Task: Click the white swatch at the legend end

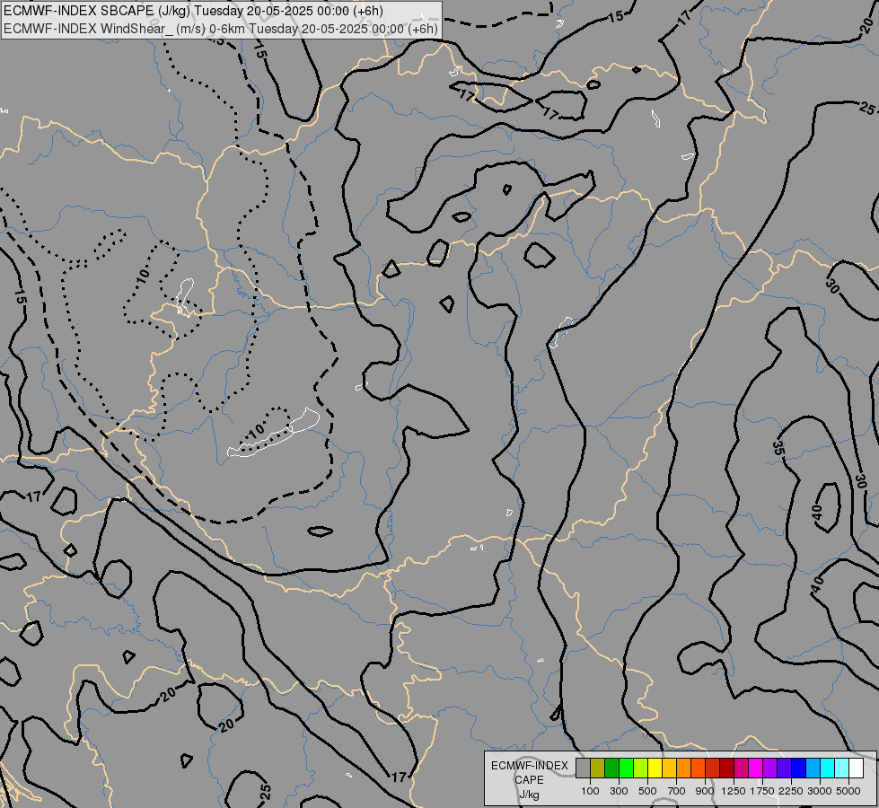Action: point(856,768)
